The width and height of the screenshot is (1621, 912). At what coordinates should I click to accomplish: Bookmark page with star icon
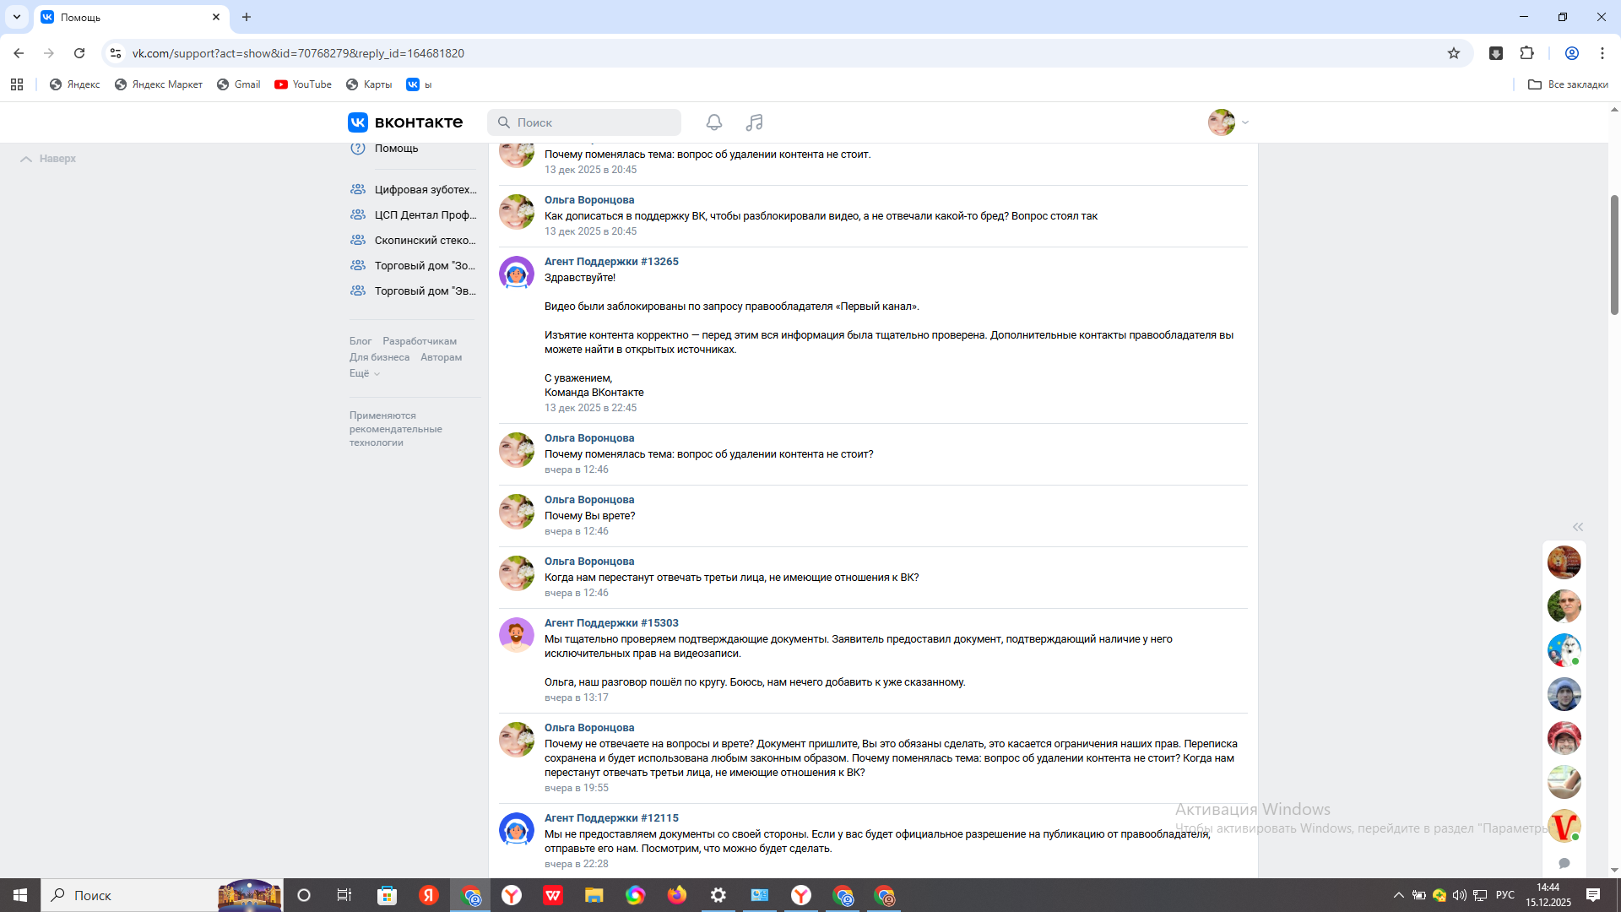(1454, 53)
